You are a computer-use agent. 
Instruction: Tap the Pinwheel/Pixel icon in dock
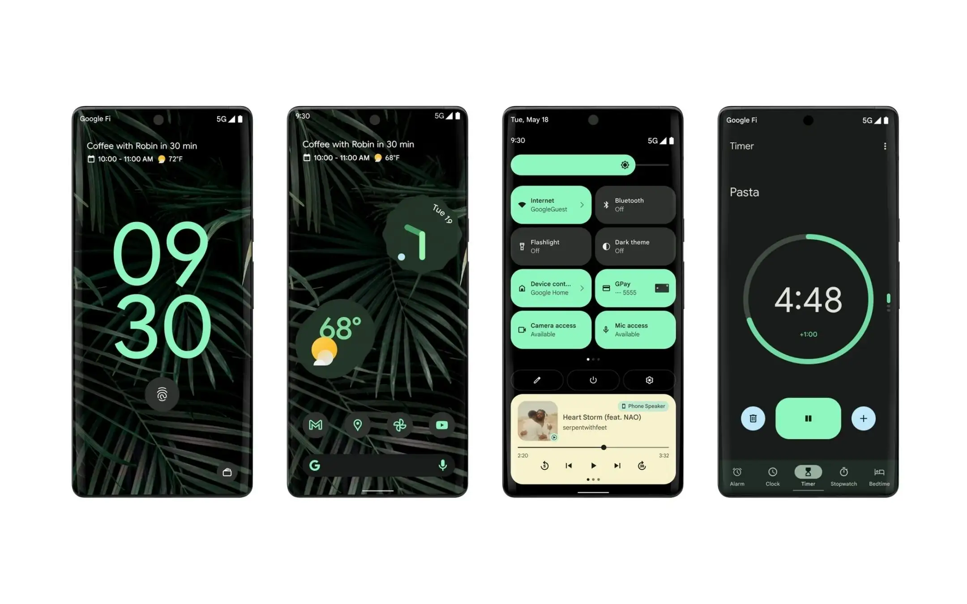coord(400,425)
